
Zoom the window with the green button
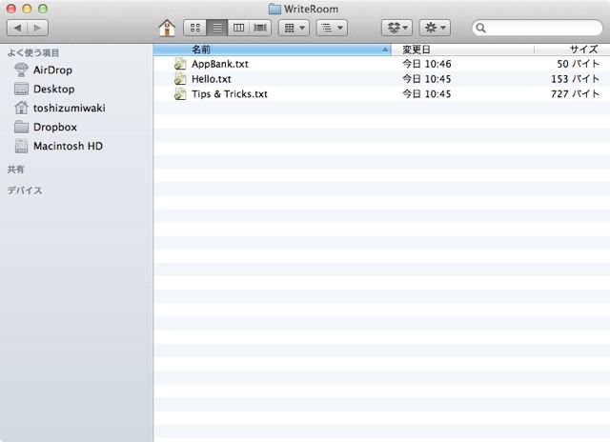point(43,9)
